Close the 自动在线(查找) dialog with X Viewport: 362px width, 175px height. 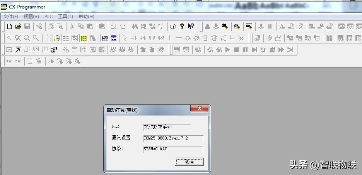pos(200,108)
